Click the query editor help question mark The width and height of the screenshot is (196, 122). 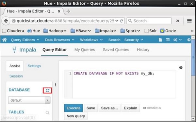click(x=181, y=68)
